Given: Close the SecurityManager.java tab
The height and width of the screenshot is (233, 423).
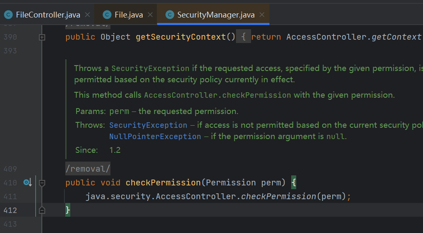Looking at the screenshot, I should click(x=261, y=15).
